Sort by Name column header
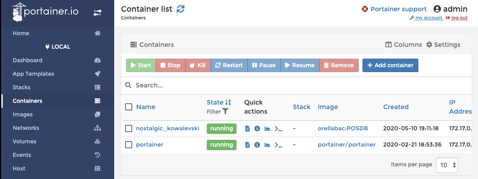Screen dimensions: 478x179 pos(146,107)
